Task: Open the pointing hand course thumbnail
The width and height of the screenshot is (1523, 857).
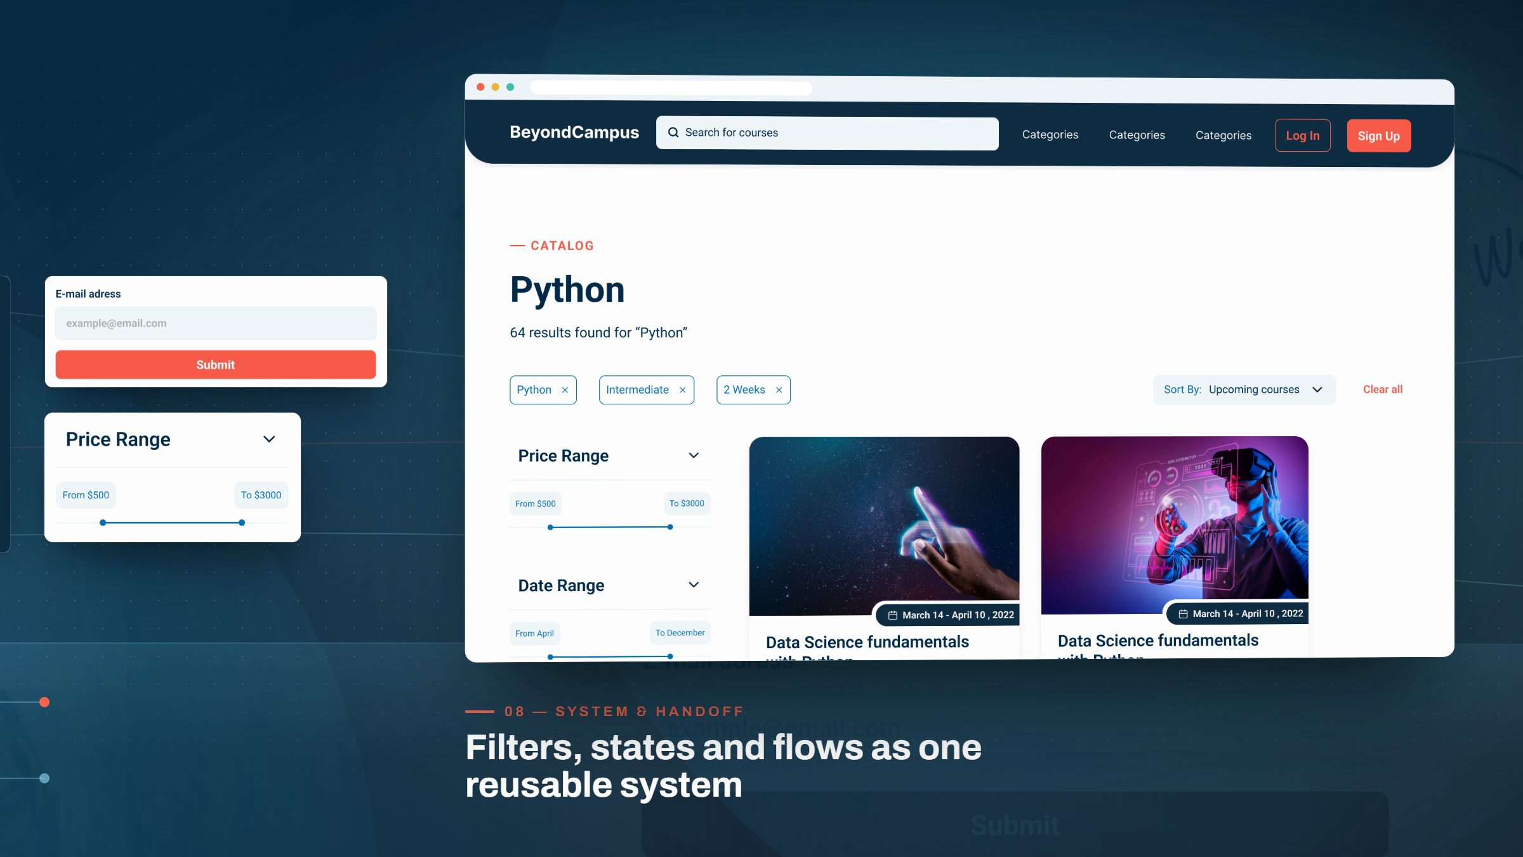Action: (x=884, y=526)
